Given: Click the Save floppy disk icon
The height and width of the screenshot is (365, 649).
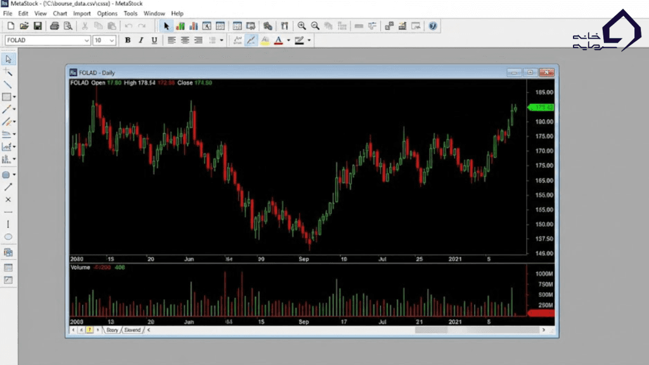Looking at the screenshot, I should (37, 26).
